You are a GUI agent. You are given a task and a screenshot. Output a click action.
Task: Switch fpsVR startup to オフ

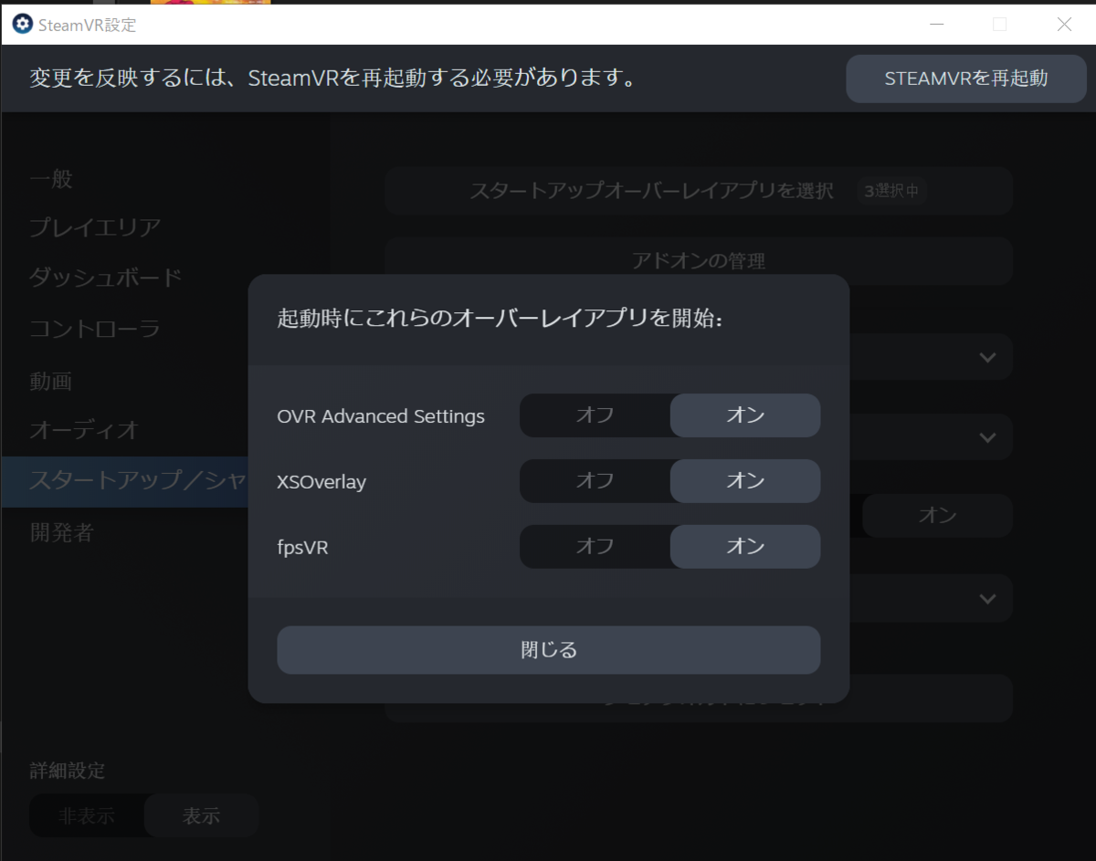[x=595, y=546]
